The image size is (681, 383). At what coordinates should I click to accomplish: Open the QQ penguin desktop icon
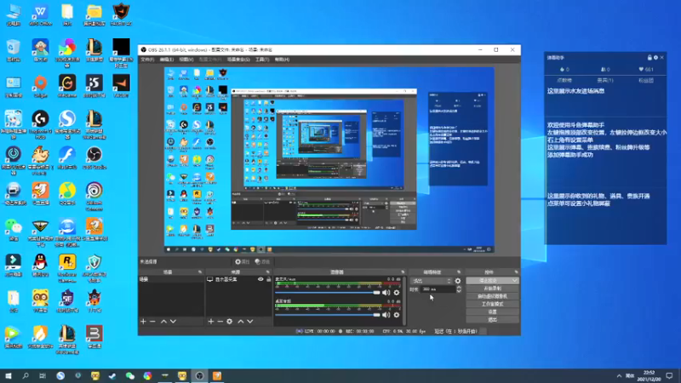tap(40, 265)
